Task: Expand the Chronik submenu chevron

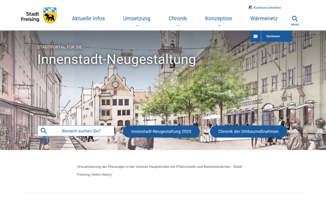Action: [x=178, y=25]
